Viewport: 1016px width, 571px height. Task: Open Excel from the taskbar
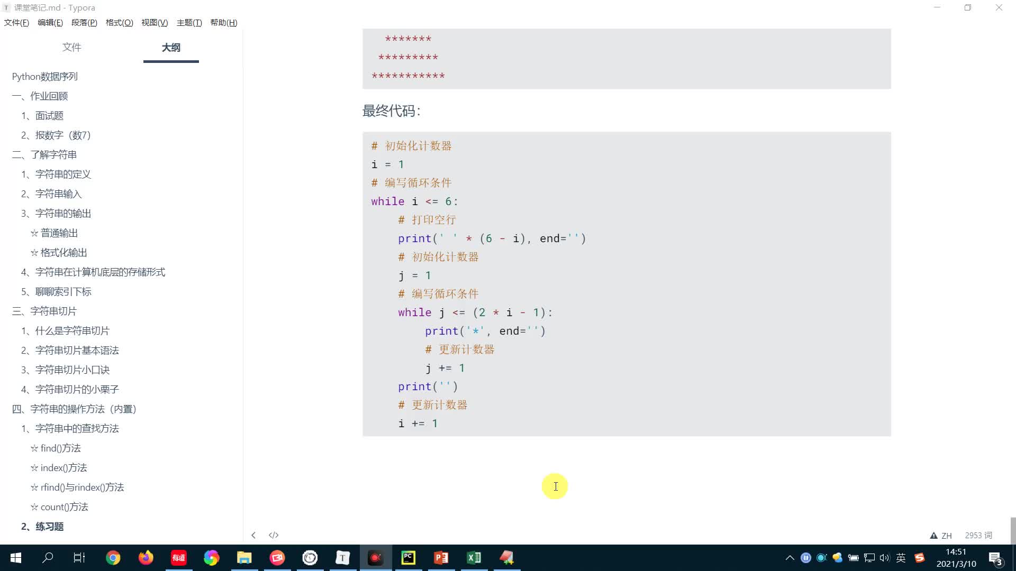click(x=474, y=558)
